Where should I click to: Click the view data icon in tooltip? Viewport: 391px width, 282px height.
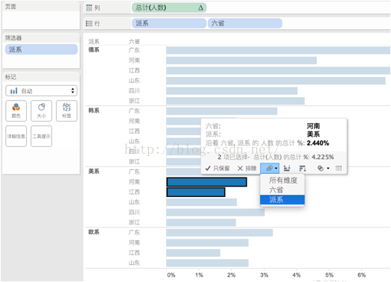pyautogui.click(x=338, y=169)
